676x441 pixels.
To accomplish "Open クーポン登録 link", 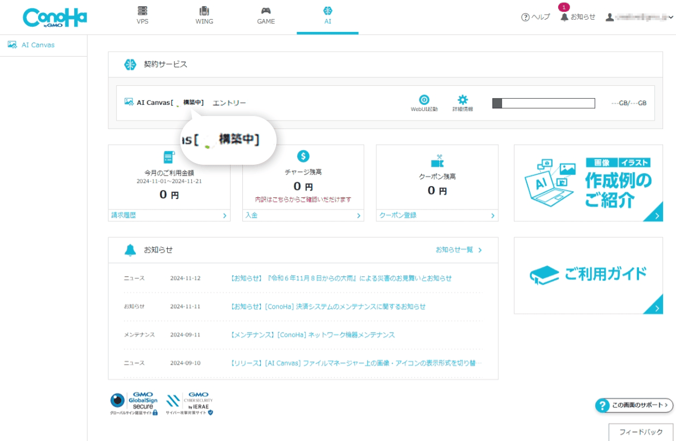I will pos(398,215).
